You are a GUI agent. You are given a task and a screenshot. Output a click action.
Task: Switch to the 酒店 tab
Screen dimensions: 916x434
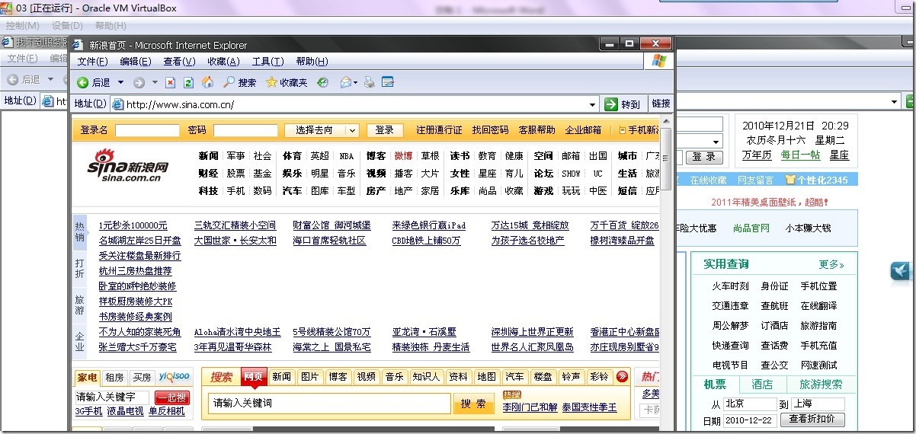coord(762,385)
